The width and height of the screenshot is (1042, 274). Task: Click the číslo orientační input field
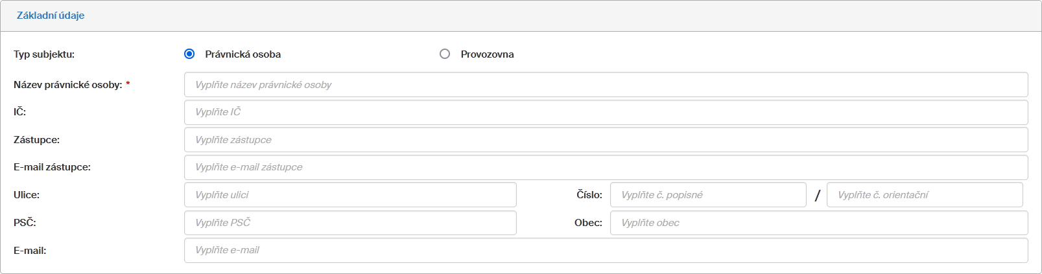[x=924, y=195]
